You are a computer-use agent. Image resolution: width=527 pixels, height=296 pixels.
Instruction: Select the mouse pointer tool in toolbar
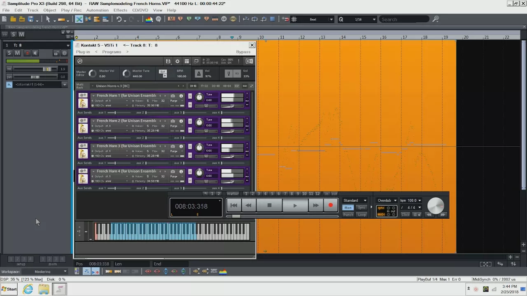48,19
